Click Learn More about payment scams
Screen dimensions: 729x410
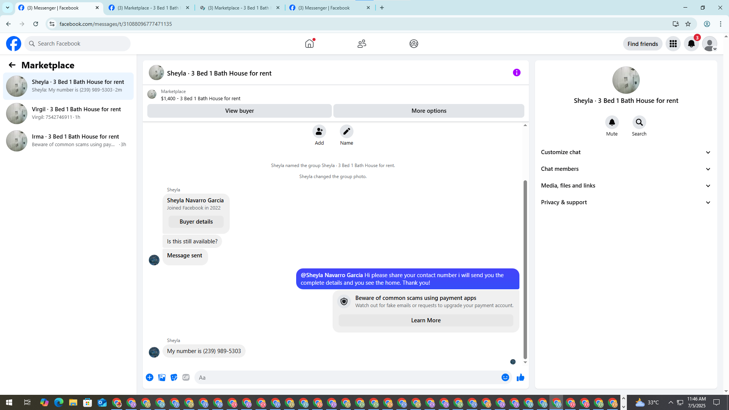(426, 320)
